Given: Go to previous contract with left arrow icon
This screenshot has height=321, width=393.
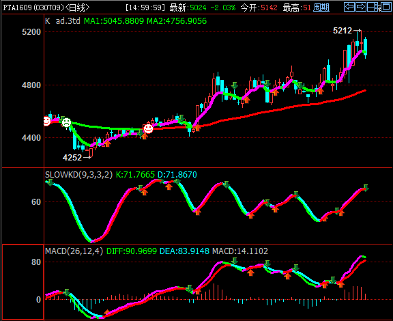Looking at the screenshot, I should pos(349,7).
